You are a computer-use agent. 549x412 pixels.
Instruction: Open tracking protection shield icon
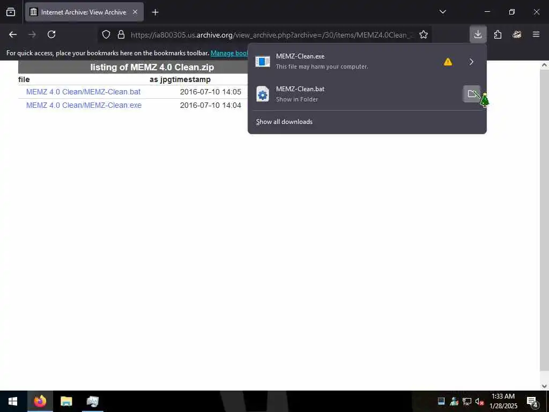coord(106,34)
